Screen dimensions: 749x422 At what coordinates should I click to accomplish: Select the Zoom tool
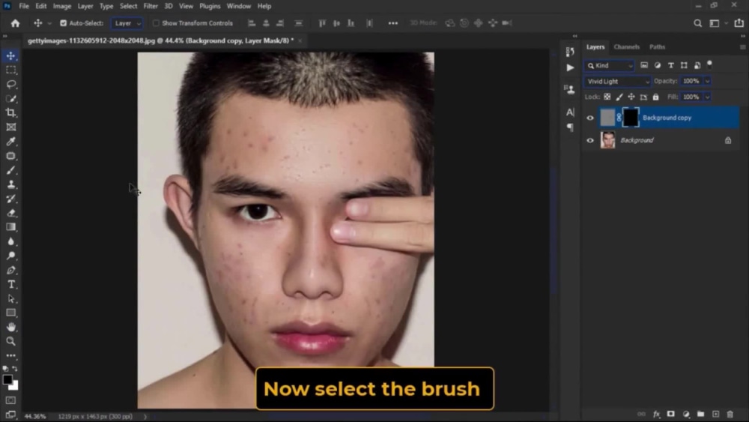[x=11, y=341]
